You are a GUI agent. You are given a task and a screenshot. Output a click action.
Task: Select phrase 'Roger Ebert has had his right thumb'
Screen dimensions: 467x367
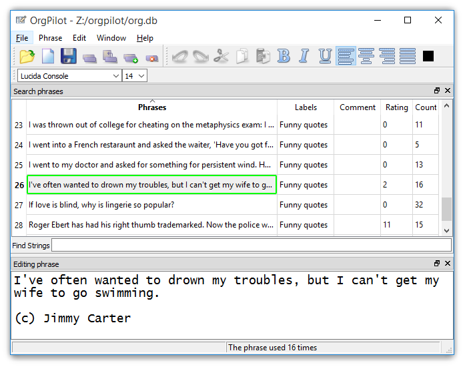pos(151,225)
